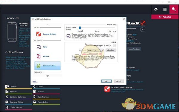Open the Outlook tool
Viewport: 179px width, 112px height.
click(x=18, y=87)
